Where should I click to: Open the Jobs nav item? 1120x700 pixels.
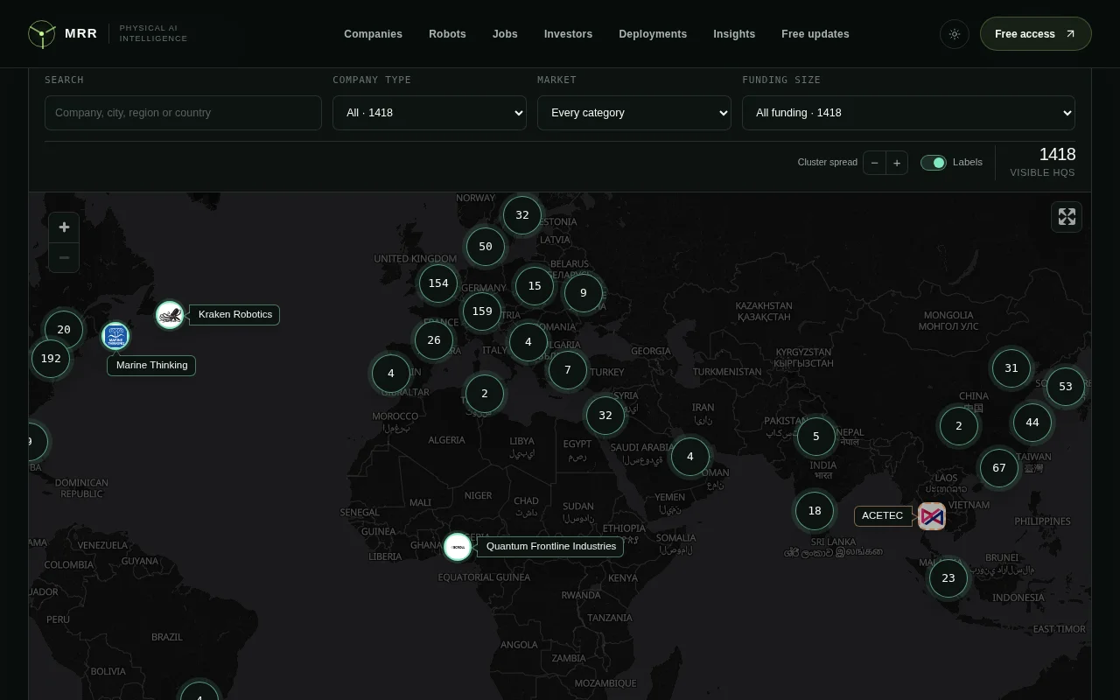point(505,34)
